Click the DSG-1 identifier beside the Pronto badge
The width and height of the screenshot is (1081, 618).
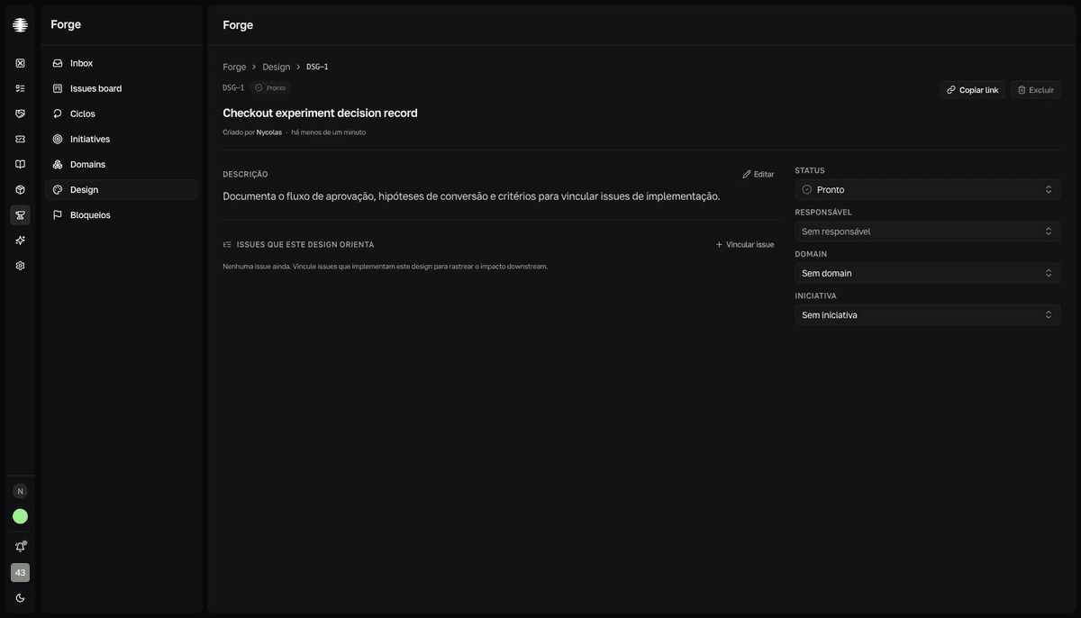point(233,87)
